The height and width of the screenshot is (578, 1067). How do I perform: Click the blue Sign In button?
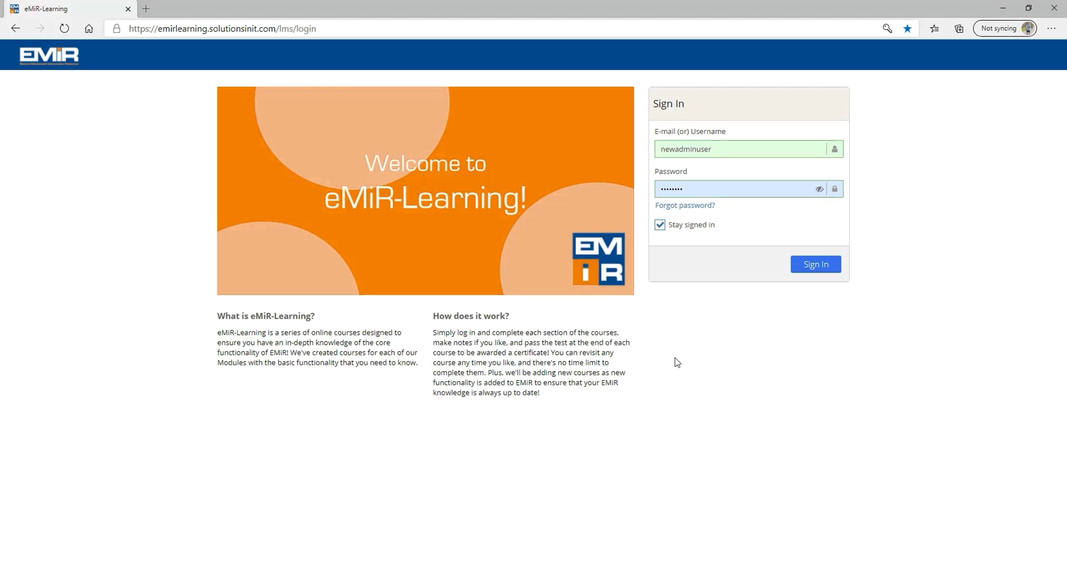816,264
